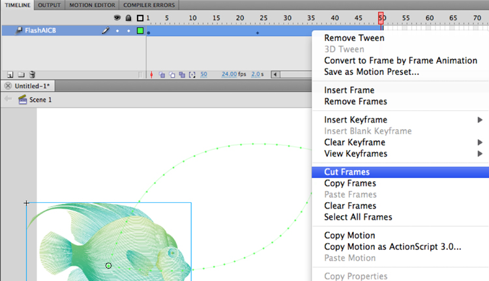Click the current frame value 50

pos(203,74)
